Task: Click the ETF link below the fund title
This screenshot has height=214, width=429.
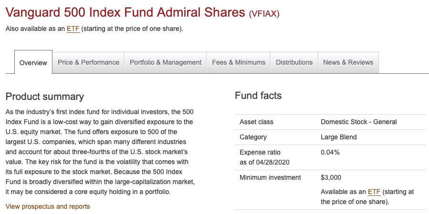Action: click(x=73, y=29)
